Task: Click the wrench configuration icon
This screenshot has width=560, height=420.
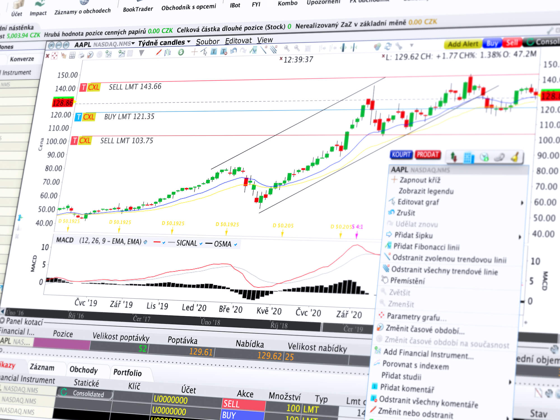Action: point(399,46)
